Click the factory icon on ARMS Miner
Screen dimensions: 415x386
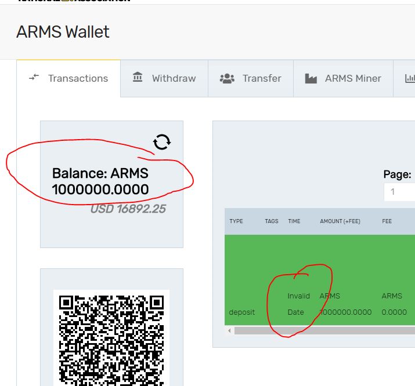tap(311, 78)
